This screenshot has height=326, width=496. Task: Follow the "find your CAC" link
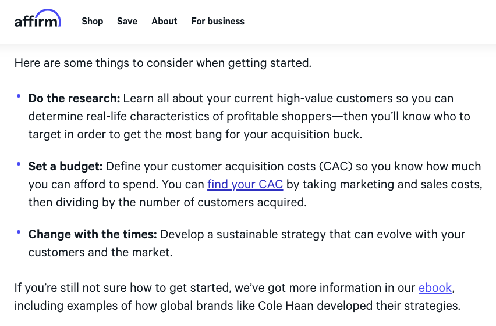coord(245,185)
